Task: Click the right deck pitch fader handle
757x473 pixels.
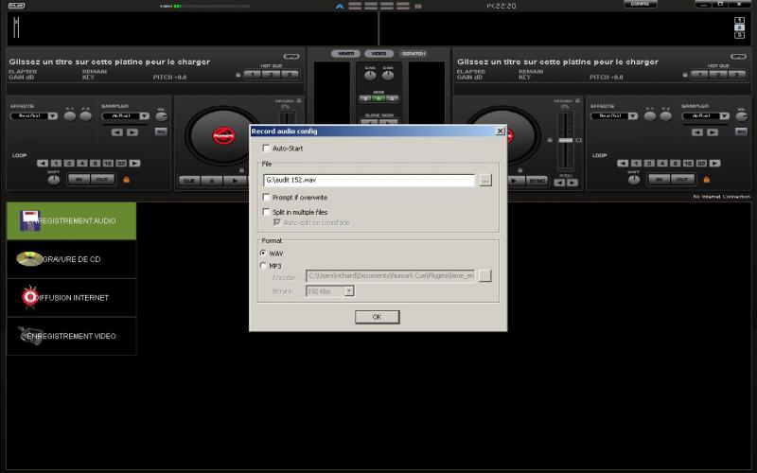Action: click(x=565, y=140)
